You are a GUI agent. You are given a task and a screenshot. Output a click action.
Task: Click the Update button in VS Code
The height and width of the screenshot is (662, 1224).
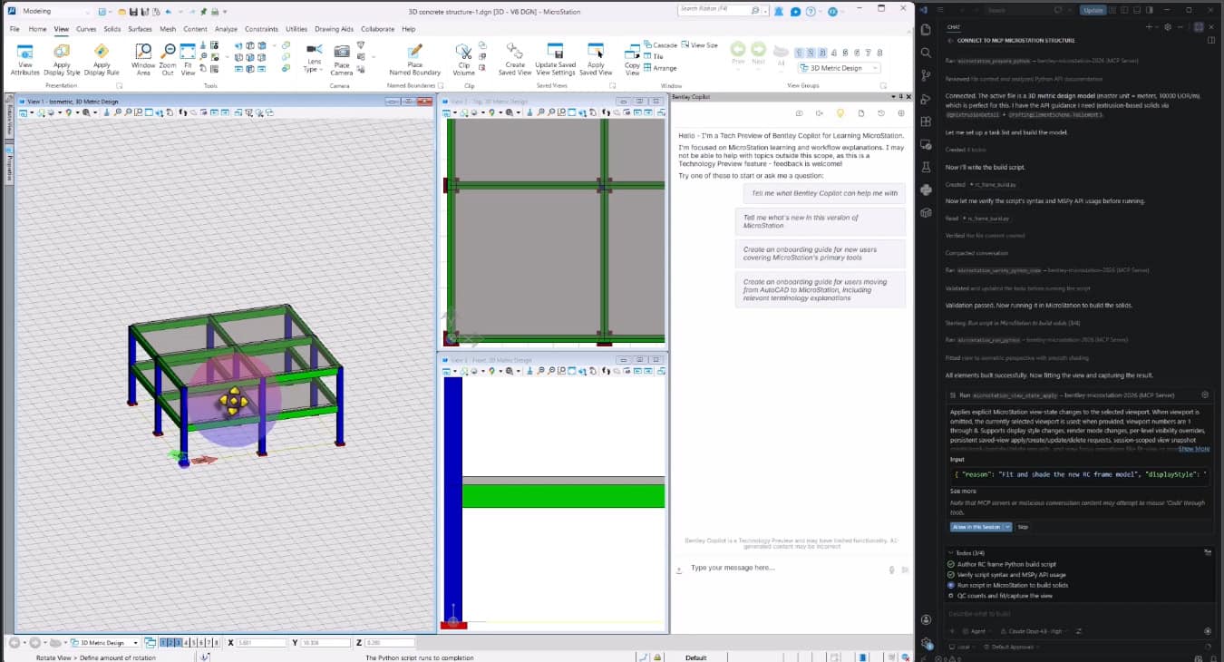coord(1093,10)
